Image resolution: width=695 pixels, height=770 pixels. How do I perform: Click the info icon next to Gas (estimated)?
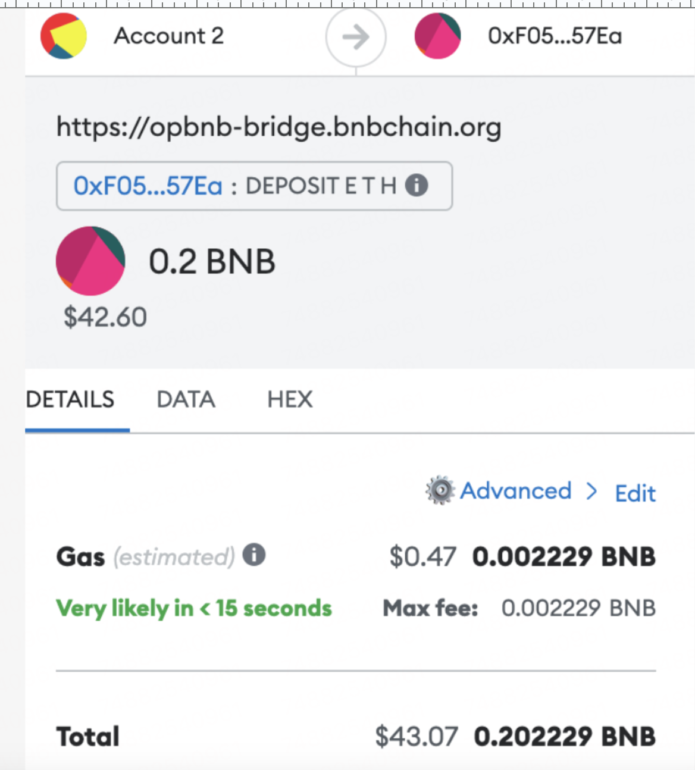click(x=254, y=555)
